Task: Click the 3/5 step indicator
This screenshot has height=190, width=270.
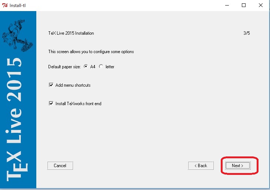Action: 247,33
